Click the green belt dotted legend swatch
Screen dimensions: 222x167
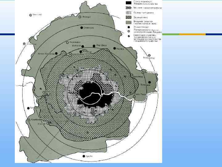(x=128, y=17)
